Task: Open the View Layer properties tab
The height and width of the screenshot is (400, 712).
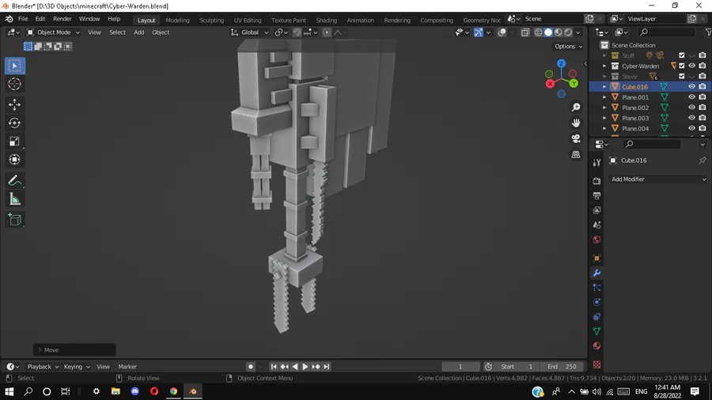Action: (596, 210)
